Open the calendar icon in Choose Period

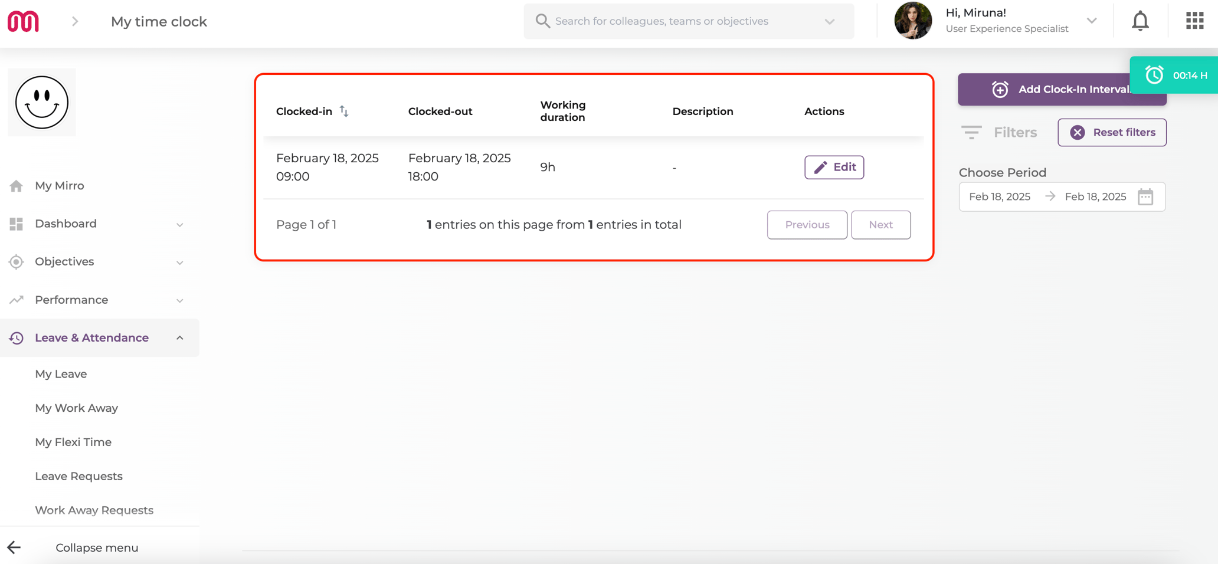[x=1145, y=196]
